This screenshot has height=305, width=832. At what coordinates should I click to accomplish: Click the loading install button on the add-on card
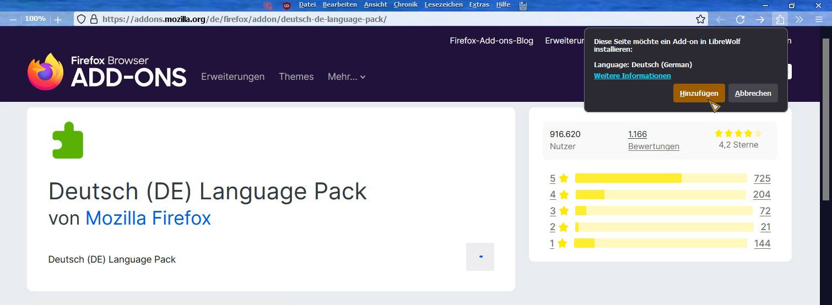pos(480,257)
